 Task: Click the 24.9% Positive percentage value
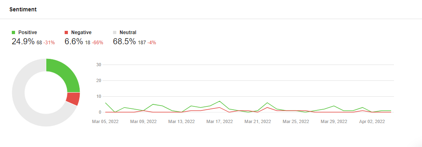coord(23,42)
